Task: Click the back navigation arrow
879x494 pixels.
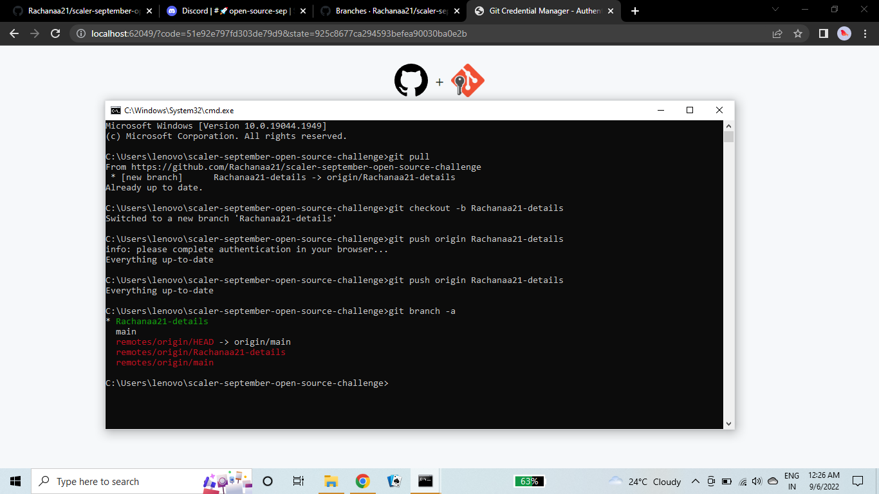Action: [13, 33]
